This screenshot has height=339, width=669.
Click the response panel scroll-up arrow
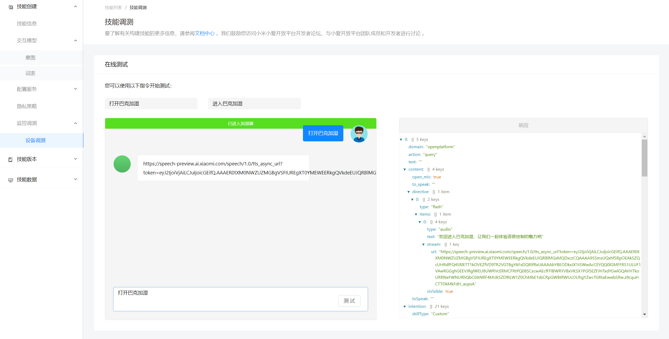pos(644,136)
